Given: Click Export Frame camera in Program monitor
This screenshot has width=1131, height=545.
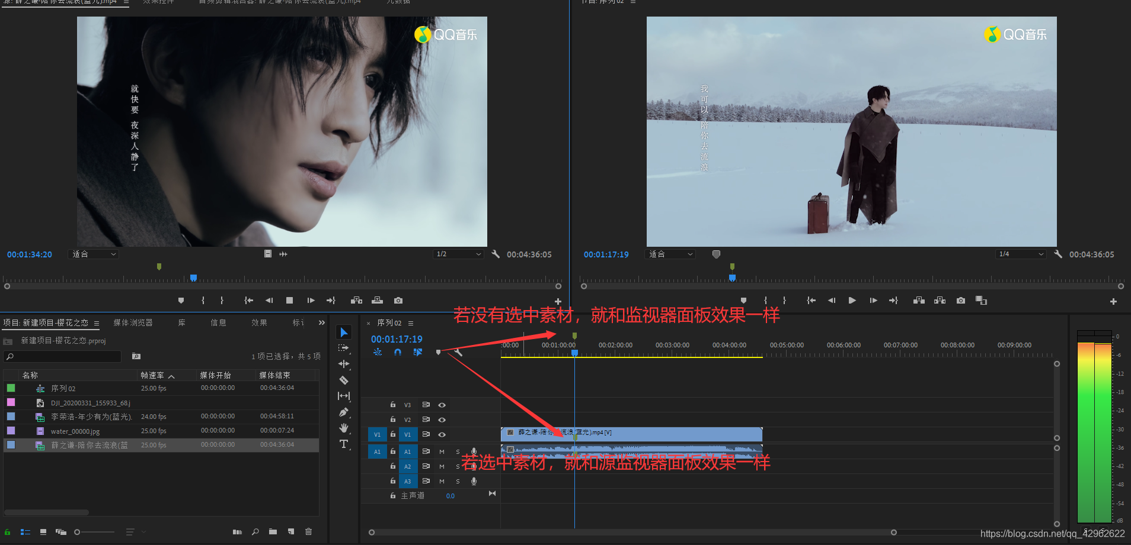Looking at the screenshot, I should click(961, 301).
